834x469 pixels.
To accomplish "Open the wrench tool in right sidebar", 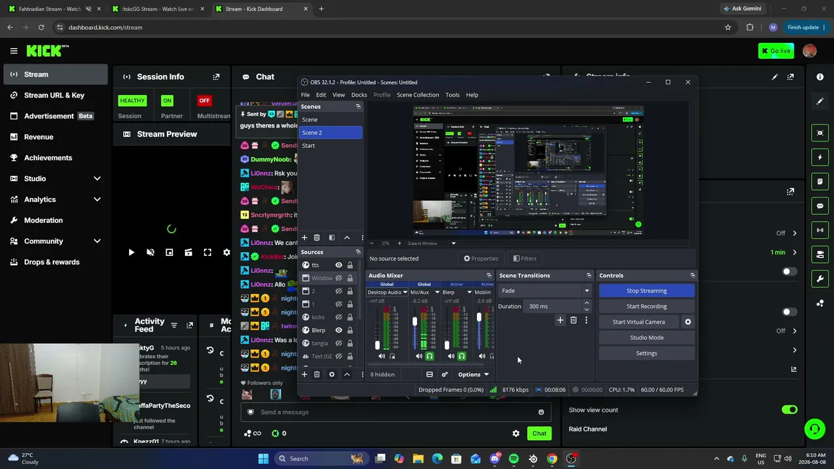I will click(820, 279).
